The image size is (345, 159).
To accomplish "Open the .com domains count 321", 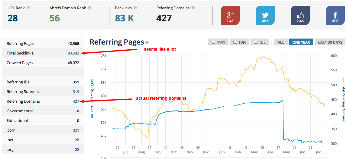I will coord(76,130).
